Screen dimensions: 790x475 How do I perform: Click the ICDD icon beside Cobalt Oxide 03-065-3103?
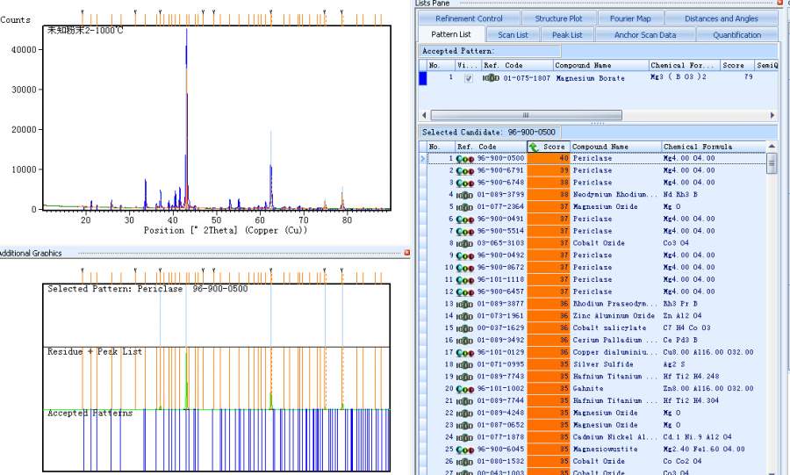(465, 243)
